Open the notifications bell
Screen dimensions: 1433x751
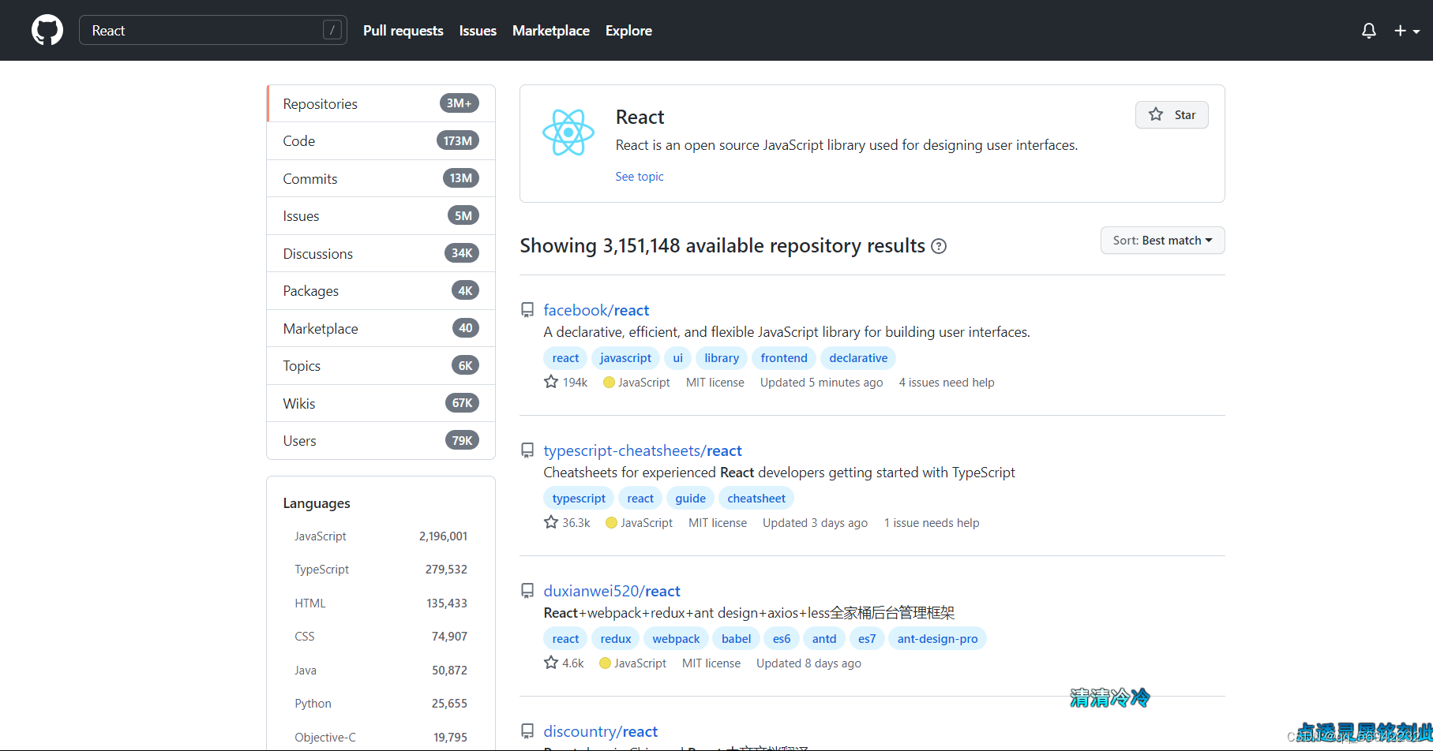click(1369, 31)
